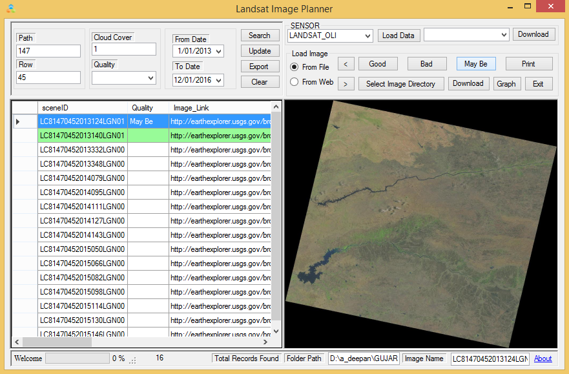Select the From File radio button
Screen dimensions: 569x374
point(295,67)
